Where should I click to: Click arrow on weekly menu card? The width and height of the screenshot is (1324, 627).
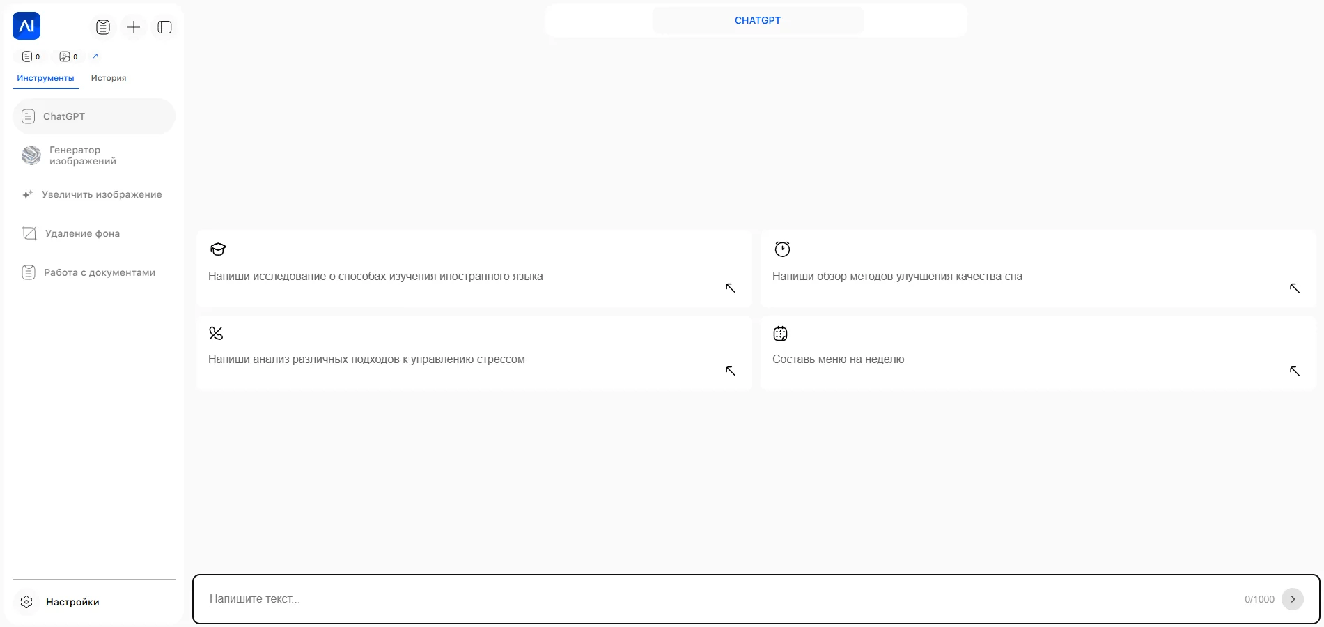[1295, 371]
